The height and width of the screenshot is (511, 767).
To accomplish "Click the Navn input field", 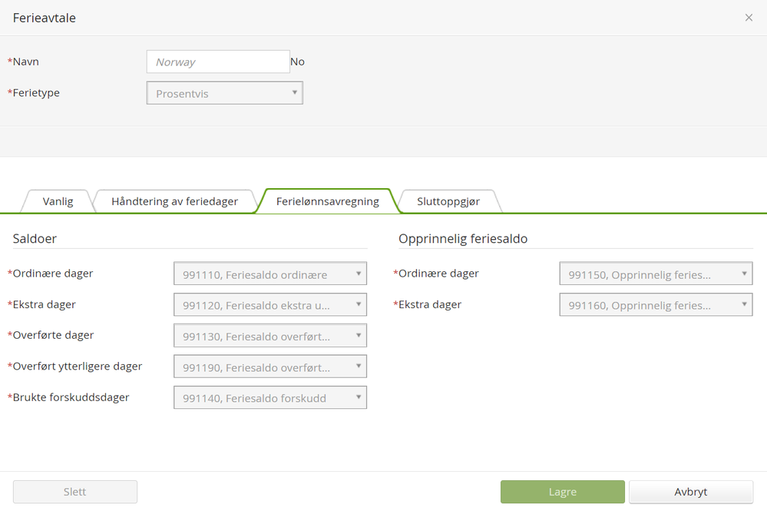I will click(x=218, y=62).
